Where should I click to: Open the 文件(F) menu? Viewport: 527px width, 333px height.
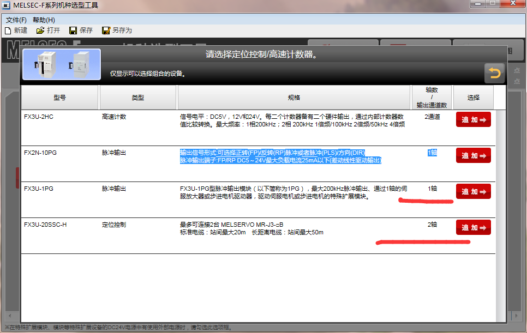16,20
